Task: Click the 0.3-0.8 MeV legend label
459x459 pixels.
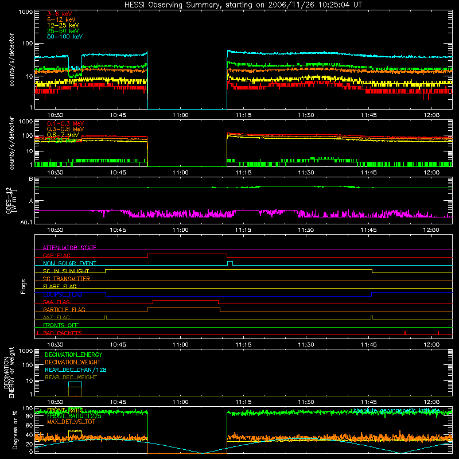Action: tap(65, 129)
